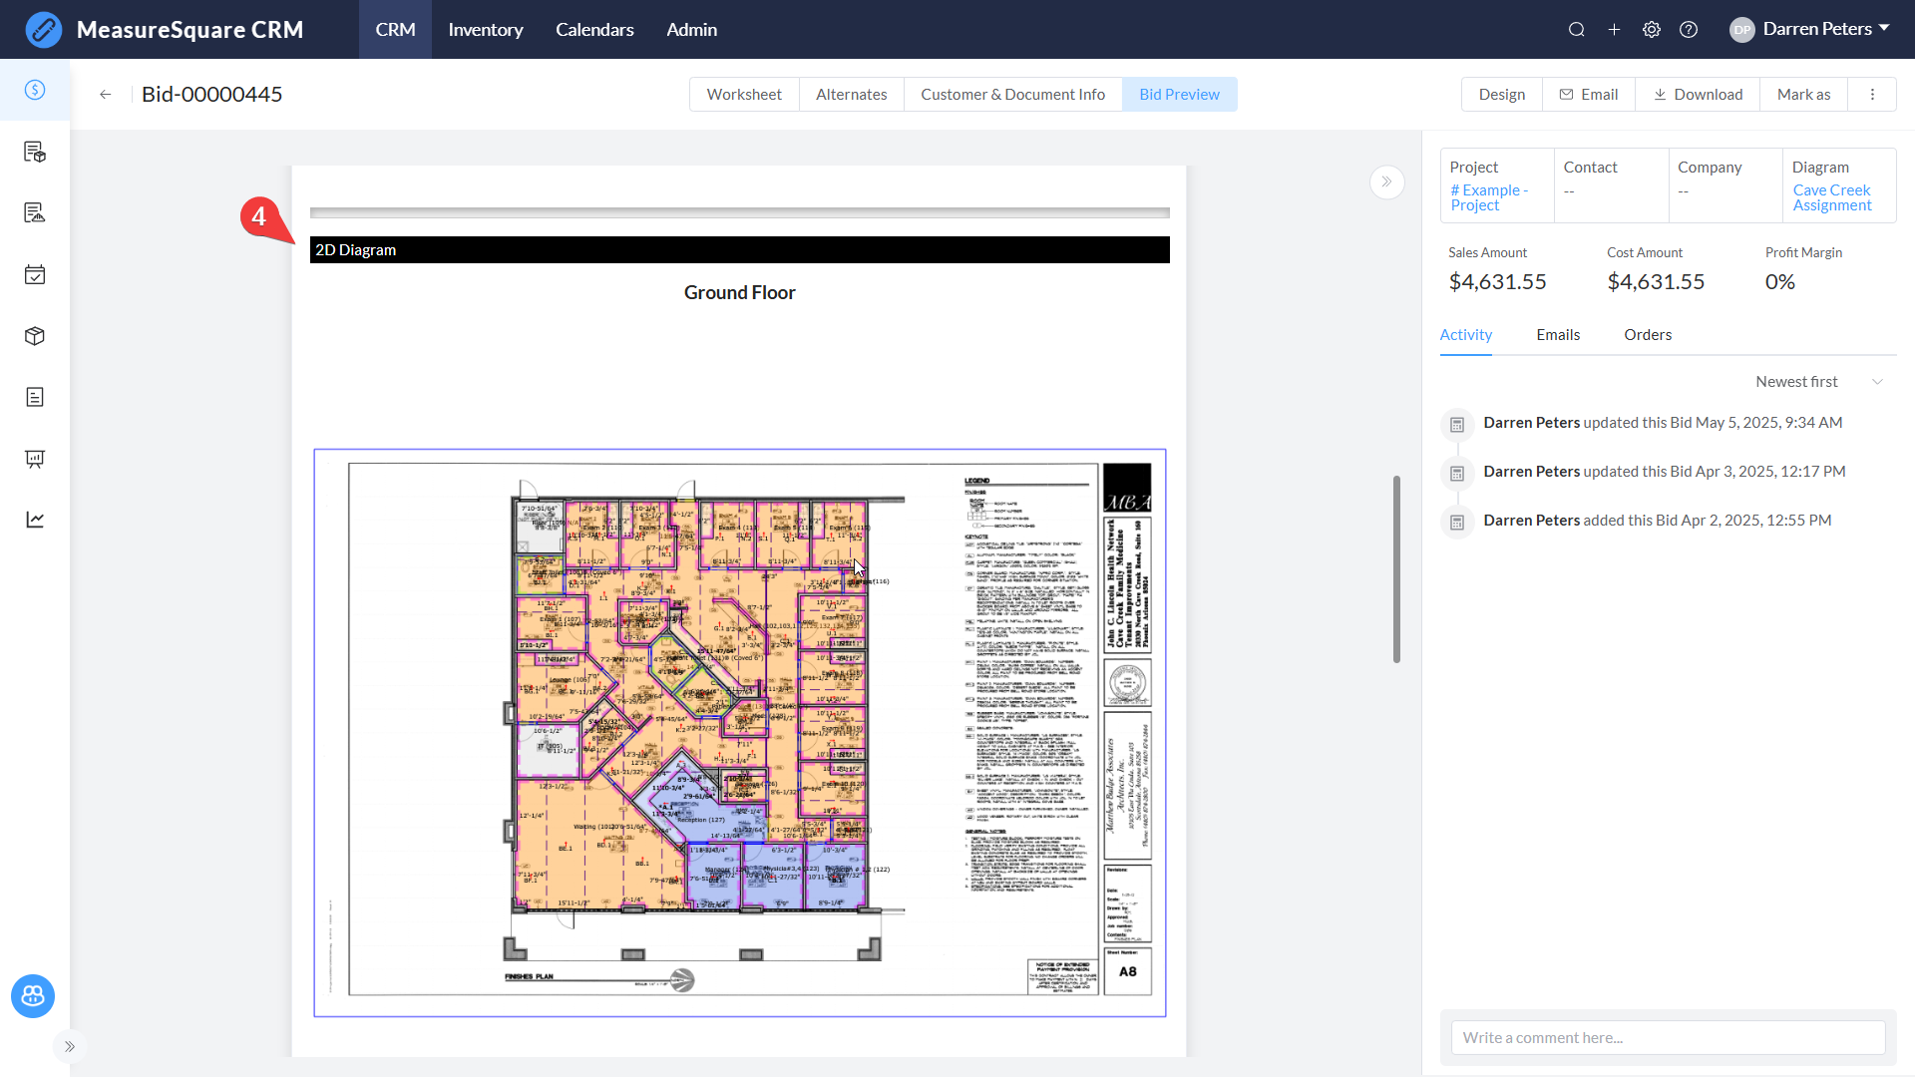This screenshot has height=1077, width=1915.
Task: Open Darren Peters user menu
Action: pyautogui.click(x=1811, y=29)
